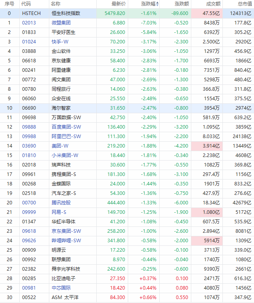Sort table by 成交额 header

pos(213,4)
